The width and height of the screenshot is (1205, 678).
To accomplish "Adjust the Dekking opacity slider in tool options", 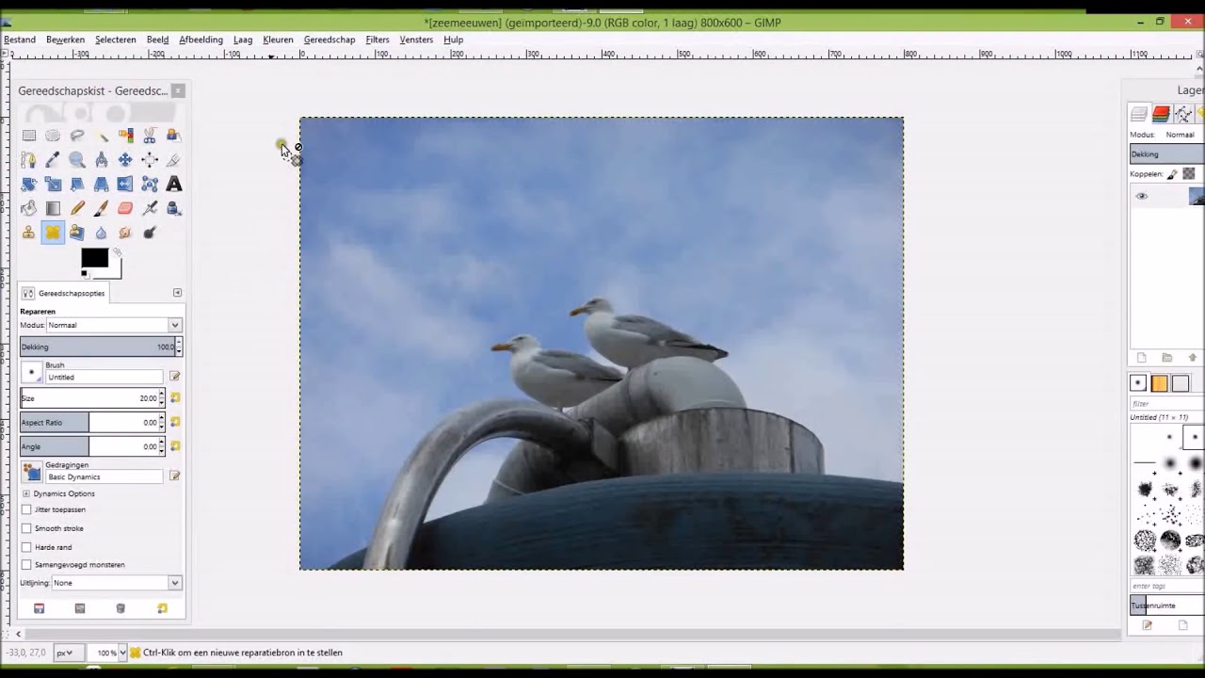I will [98, 347].
